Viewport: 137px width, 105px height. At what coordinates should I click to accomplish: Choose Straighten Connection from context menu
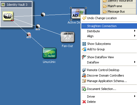(x=109, y=26)
